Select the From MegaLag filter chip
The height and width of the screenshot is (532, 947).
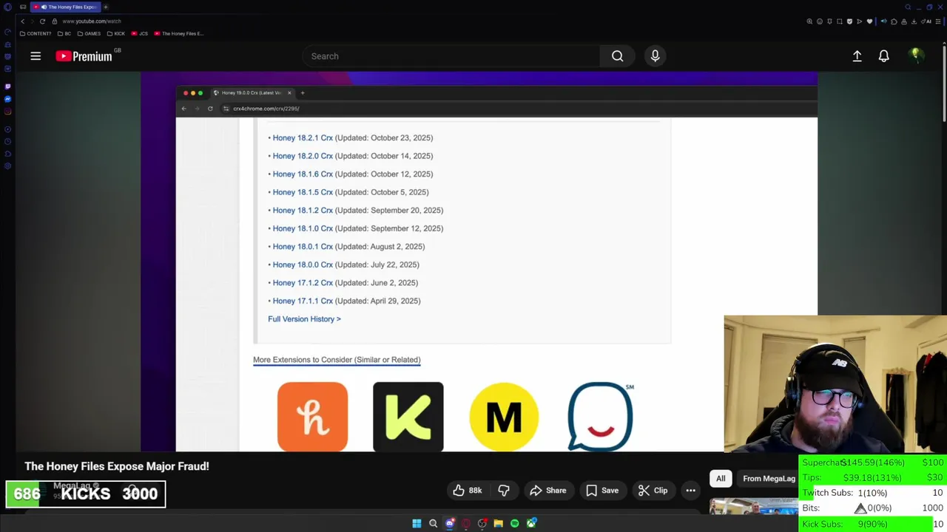pyautogui.click(x=769, y=478)
